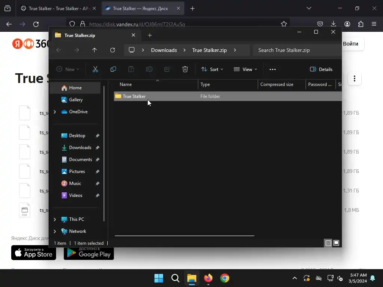Sort by the Type column header
This screenshot has height=287, width=383.
(228, 84)
